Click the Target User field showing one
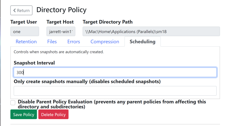The width and height of the screenshot is (227, 126). pyautogui.click(x=25, y=31)
